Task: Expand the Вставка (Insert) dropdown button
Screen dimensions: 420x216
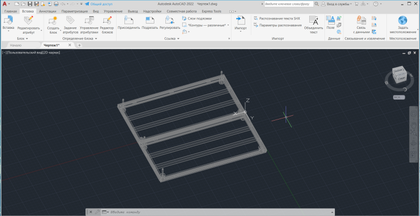Action: (8, 30)
